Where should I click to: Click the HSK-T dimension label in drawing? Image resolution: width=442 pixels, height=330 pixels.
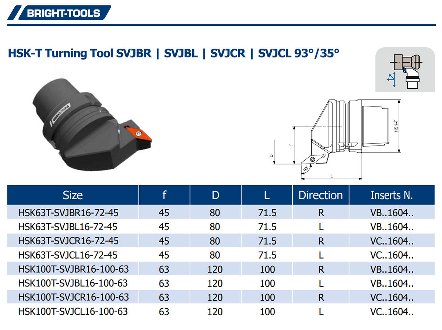point(396,126)
